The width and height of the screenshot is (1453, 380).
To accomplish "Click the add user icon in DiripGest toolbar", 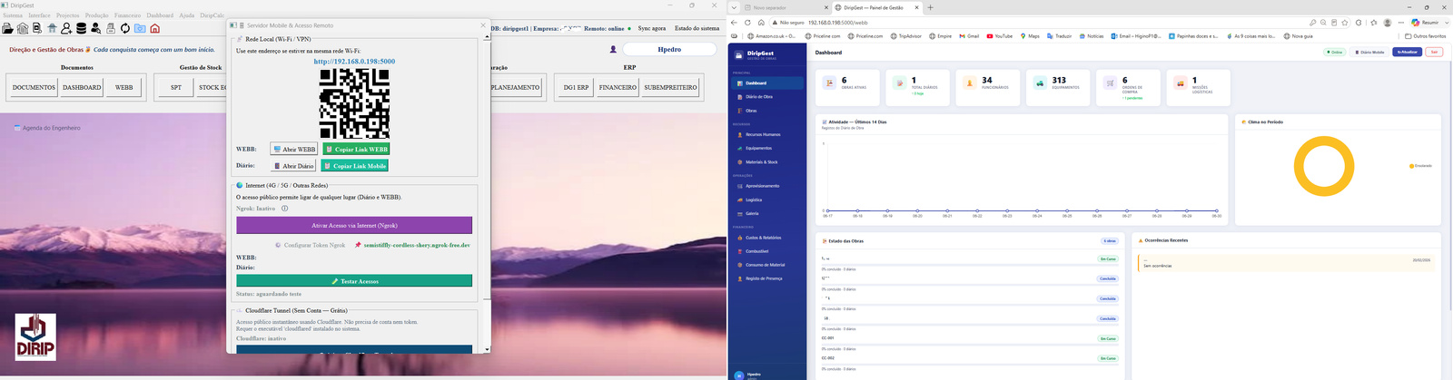I will point(66,29).
